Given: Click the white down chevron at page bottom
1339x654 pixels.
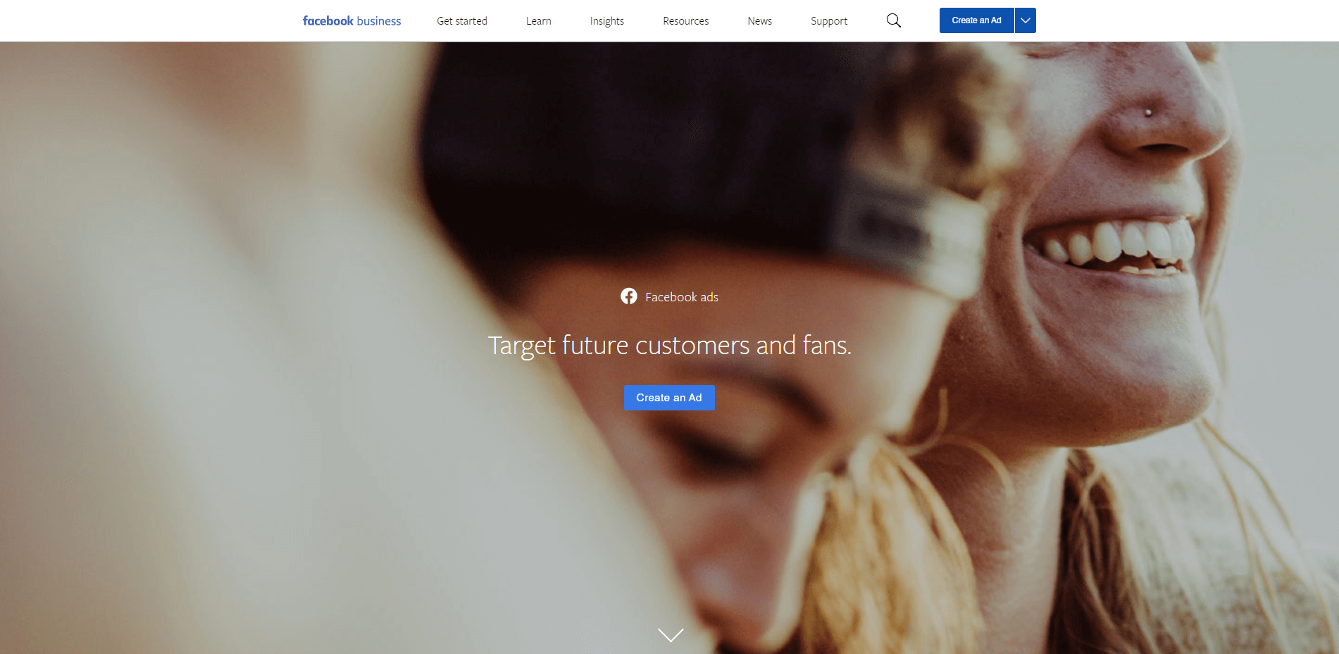Looking at the screenshot, I should [x=671, y=635].
